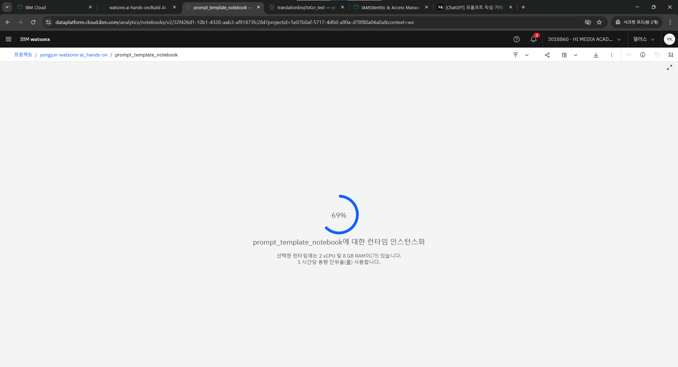The height and width of the screenshot is (367, 678).
Task: Open the data apps grid icon
Action: click(671, 55)
